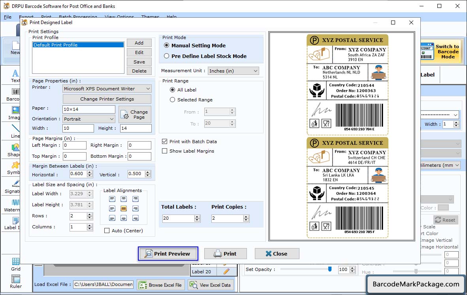Select the top-center label alignment icon
Viewport: 467px width, 295px height.
click(x=124, y=199)
